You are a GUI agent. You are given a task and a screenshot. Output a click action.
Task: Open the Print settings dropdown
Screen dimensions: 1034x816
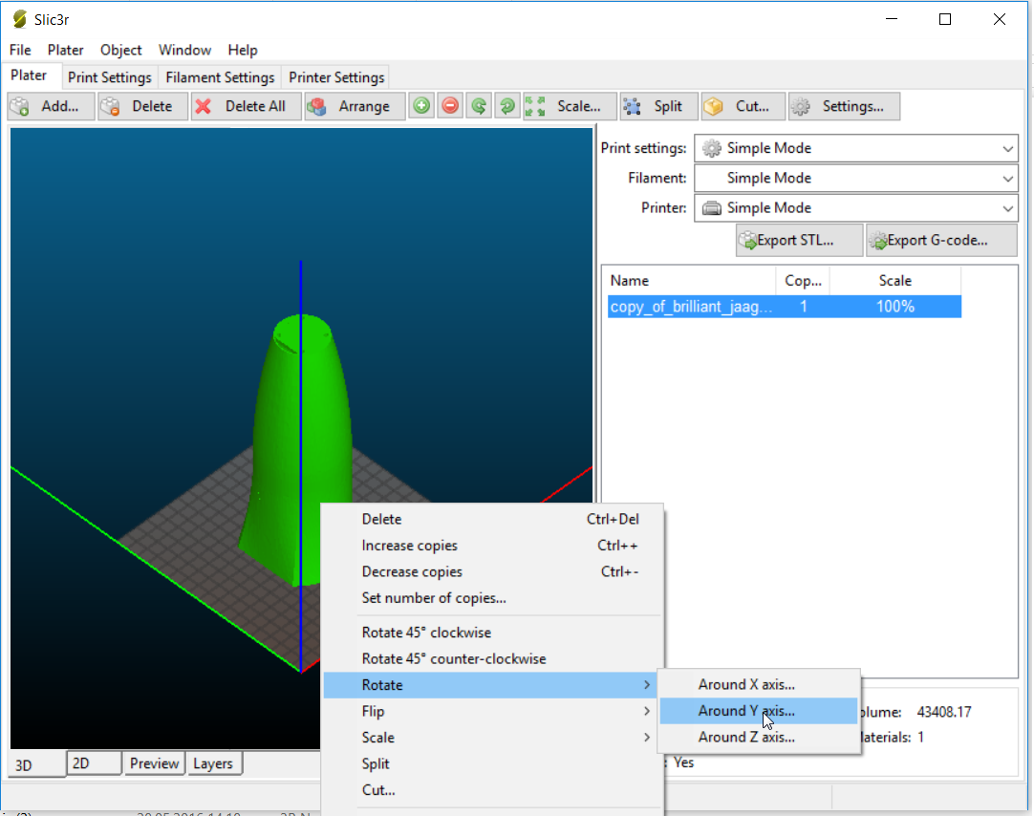[x=856, y=148]
